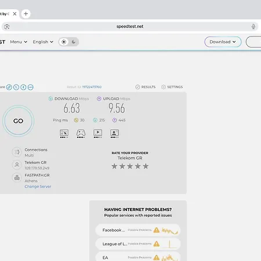Click the Facebook outage trend graph

170,231
